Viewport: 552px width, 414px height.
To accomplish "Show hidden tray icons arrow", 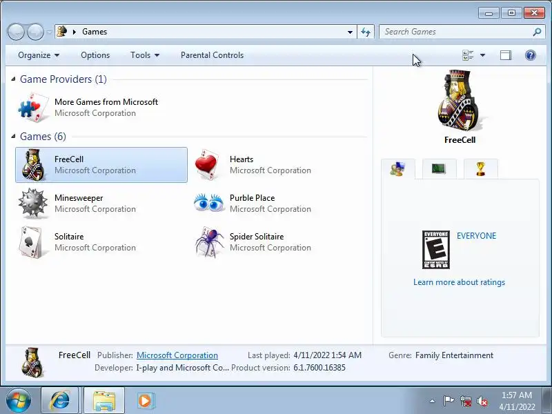I will (x=433, y=401).
